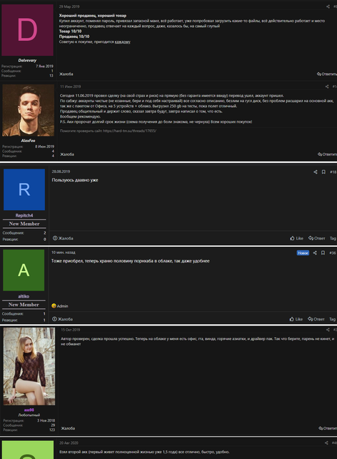Open the altiko username link
The width and height of the screenshot is (337, 459).
click(x=24, y=296)
